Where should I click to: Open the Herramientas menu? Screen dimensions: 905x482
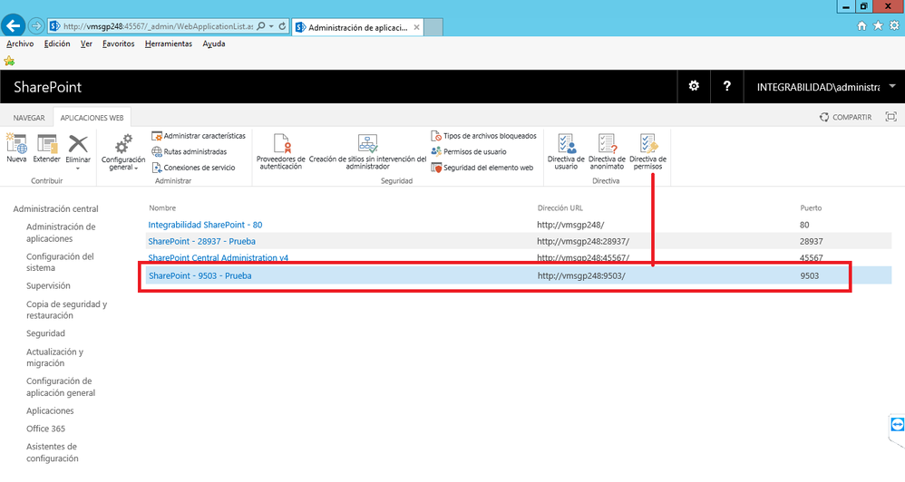coord(169,43)
